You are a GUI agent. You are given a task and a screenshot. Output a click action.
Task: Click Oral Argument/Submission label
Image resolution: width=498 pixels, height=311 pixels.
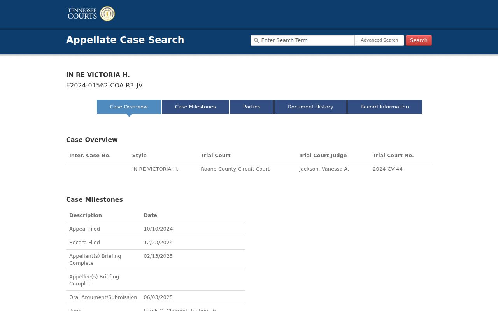(x=103, y=297)
